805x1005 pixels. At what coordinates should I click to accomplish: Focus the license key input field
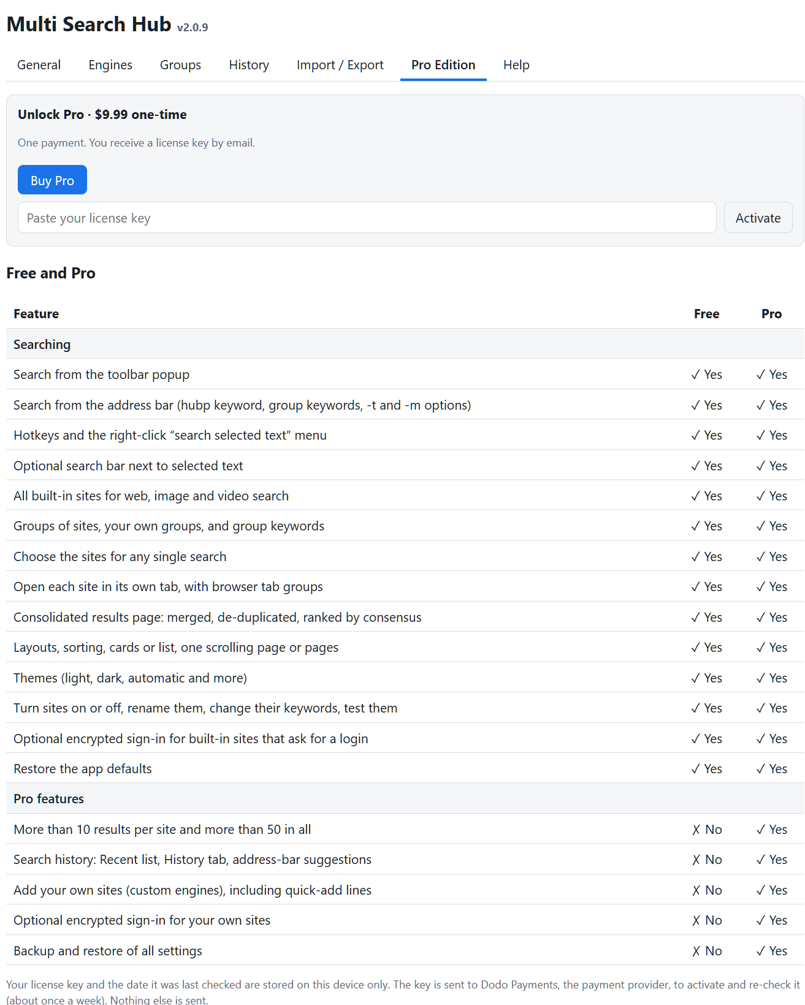point(367,218)
